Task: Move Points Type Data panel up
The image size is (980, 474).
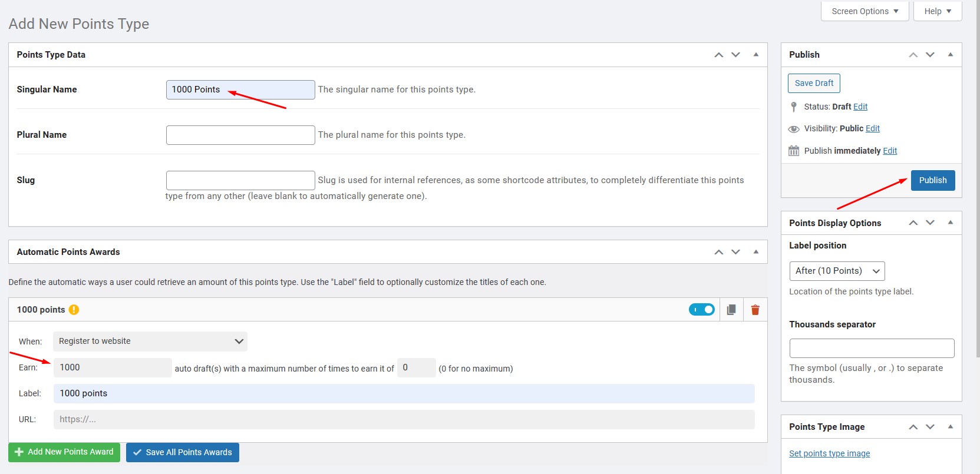Action: [x=718, y=55]
